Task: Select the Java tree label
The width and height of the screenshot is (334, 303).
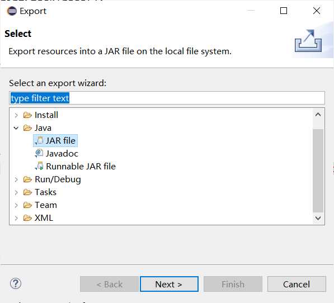Action: point(43,128)
